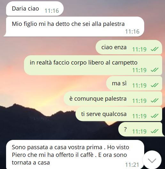Click the double tick on 'ti serve qualcosa'
165x169 pixels.
(154, 116)
